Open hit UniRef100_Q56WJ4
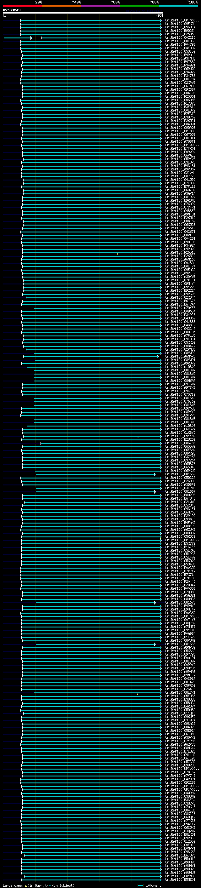This screenshot has height=888, width=201. tap(180, 27)
